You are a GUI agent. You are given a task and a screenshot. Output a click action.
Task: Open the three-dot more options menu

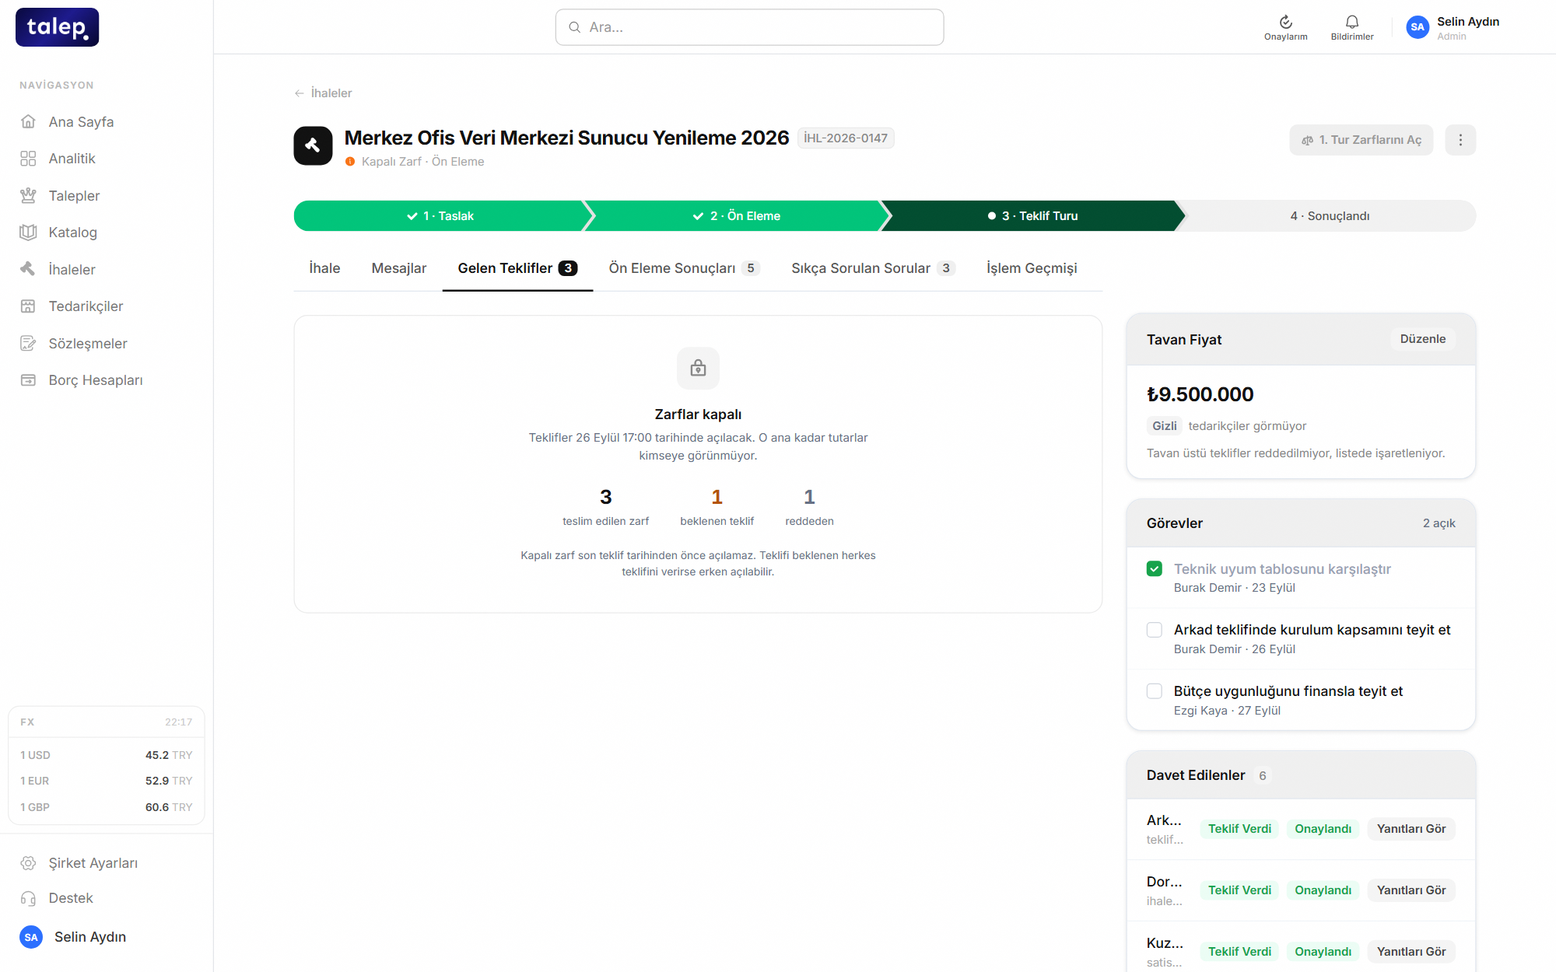coord(1460,140)
